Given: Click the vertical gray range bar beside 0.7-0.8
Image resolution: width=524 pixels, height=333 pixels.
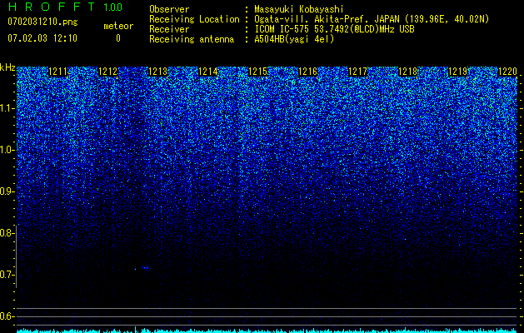Looking at the screenshot, I should [17, 256].
